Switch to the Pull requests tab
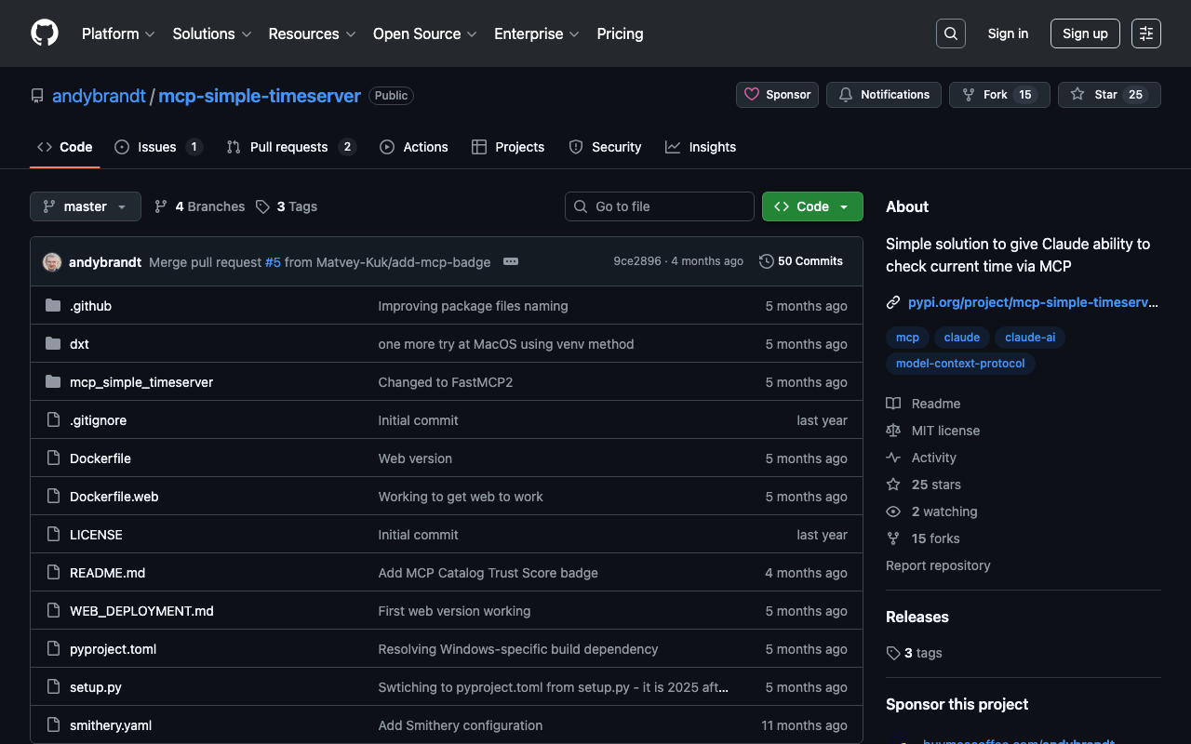 pyautogui.click(x=288, y=147)
